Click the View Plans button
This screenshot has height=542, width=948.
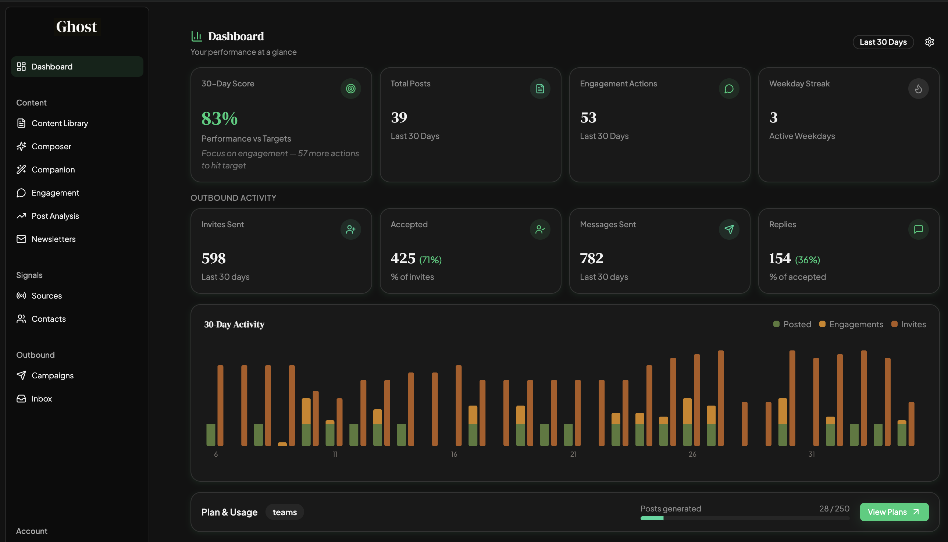[x=894, y=512]
